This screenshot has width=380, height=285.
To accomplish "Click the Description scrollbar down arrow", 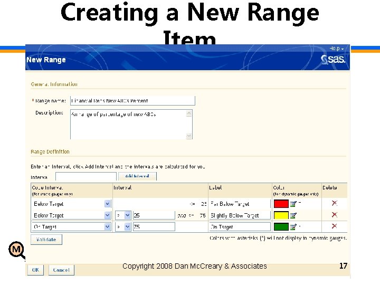I will pos(189,136).
